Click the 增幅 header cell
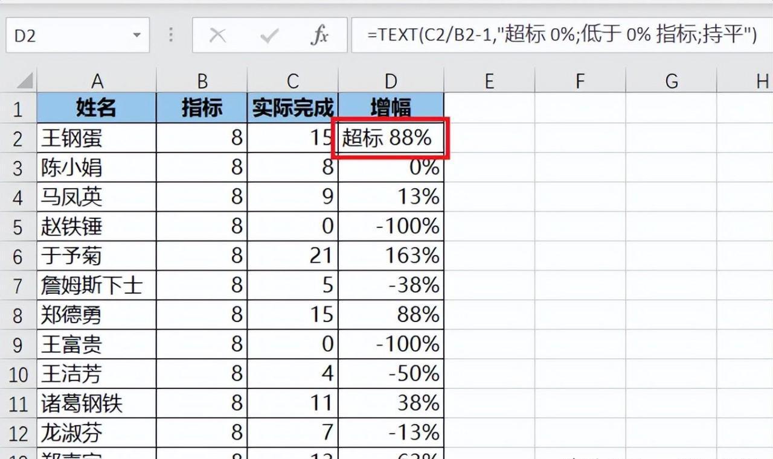 pos(391,109)
